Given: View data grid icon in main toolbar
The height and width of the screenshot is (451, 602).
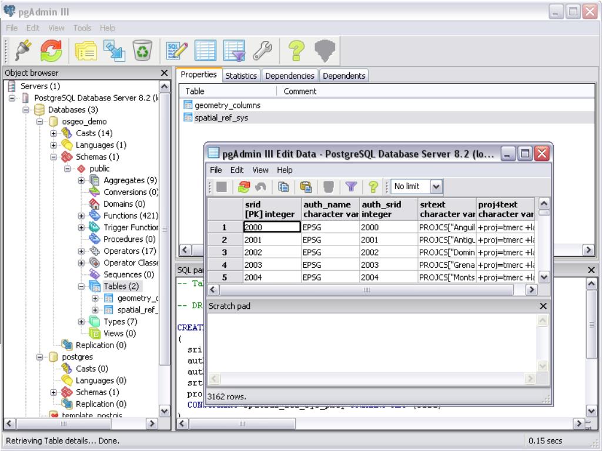Looking at the screenshot, I should click(205, 51).
